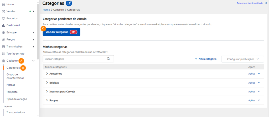Image resolution: width=269 pixels, height=117 pixels.
Task: Select Categorias submenu item
Action: click(13, 68)
